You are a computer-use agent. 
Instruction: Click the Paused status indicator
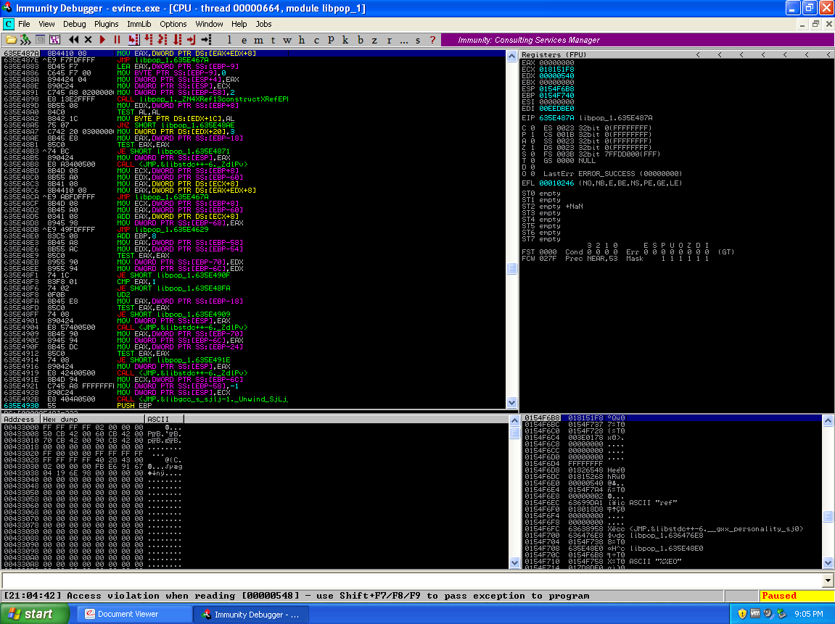click(x=796, y=596)
